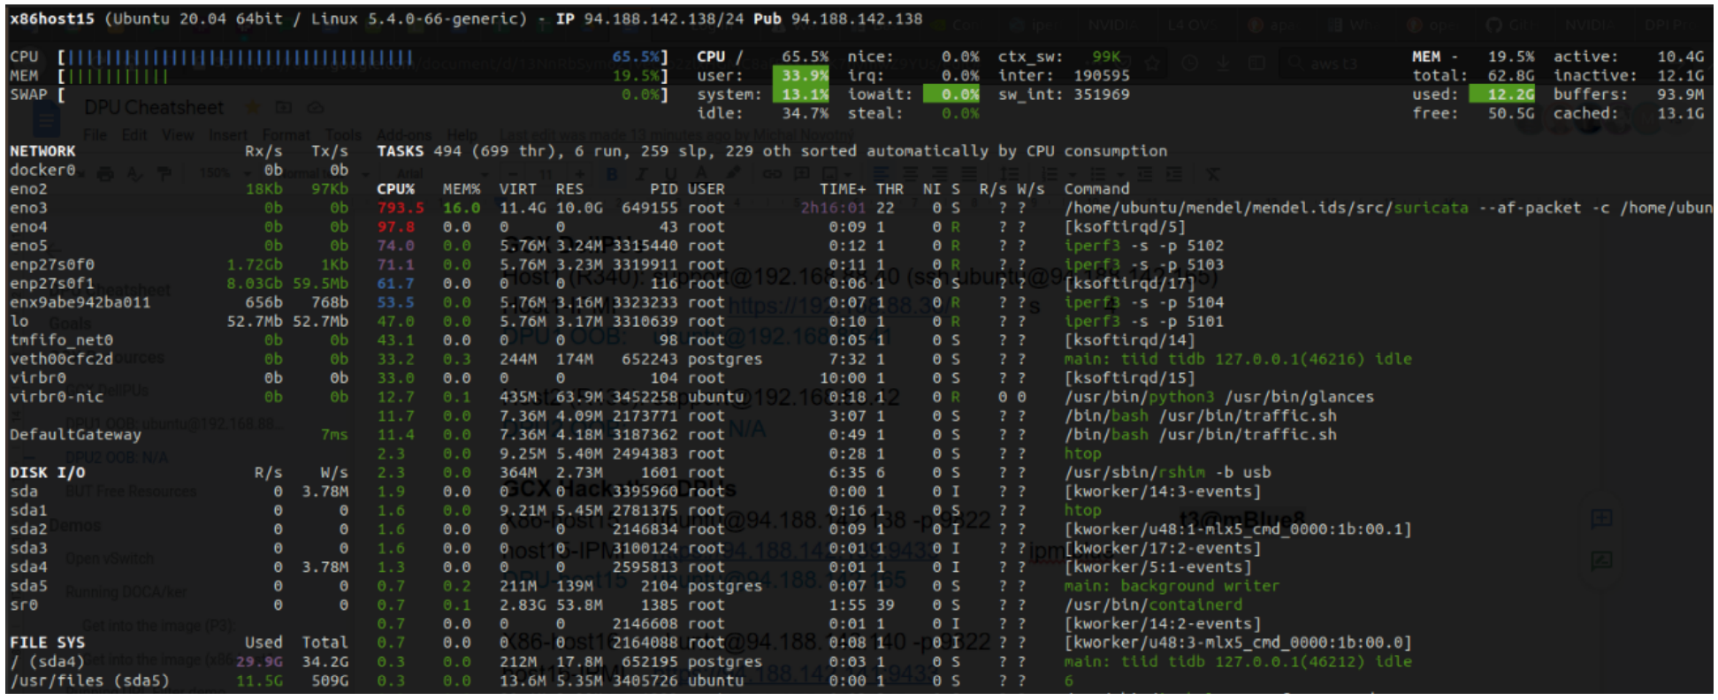The height and width of the screenshot is (700, 1718).
Task: Select the /usr/sbin/rshim -b usb process
Action: point(1167,473)
